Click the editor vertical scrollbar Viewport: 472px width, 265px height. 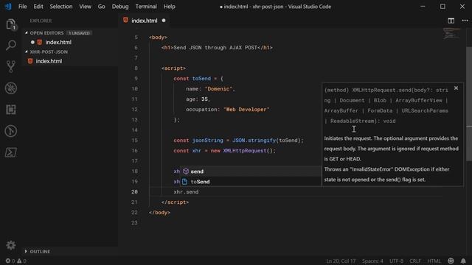pos(469,105)
